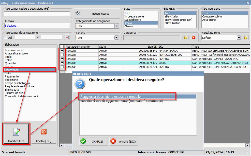The image size is (251, 156).
Task: Click the Seleziona... article link
Action: pos(12,26)
